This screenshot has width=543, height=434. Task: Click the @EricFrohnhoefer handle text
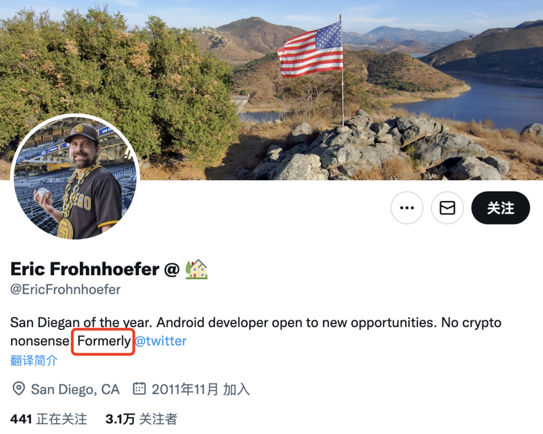65,289
